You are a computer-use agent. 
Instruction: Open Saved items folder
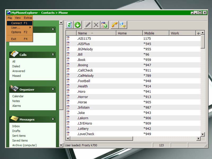20,140
